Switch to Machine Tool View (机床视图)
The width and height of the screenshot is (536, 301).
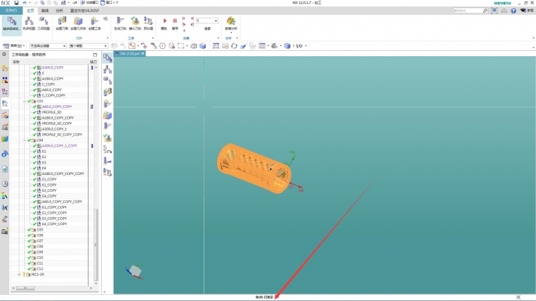[x=29, y=24]
